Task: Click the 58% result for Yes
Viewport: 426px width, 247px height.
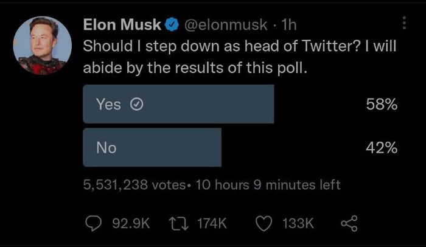Action: (x=382, y=105)
